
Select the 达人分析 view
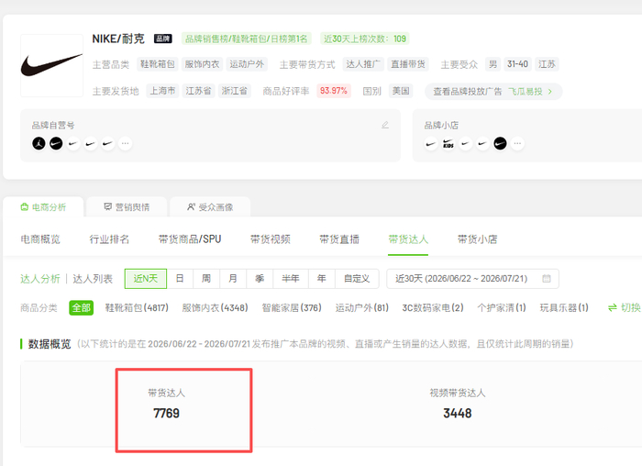(40, 279)
